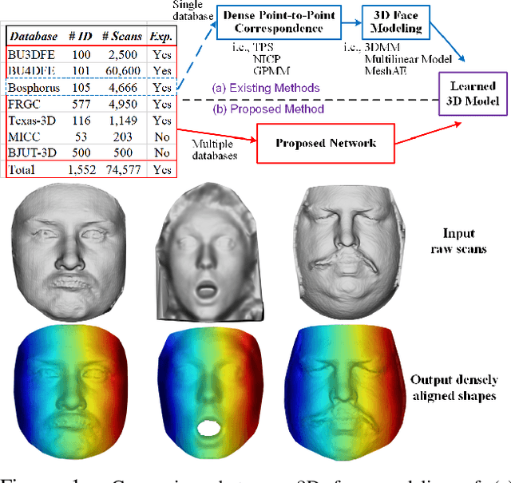
Task: Click the 74,577 total scans cell
Action: (x=123, y=169)
